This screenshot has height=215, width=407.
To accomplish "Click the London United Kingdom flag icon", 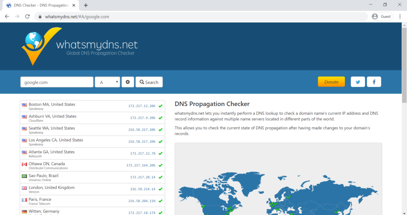I will (x=24, y=188).
